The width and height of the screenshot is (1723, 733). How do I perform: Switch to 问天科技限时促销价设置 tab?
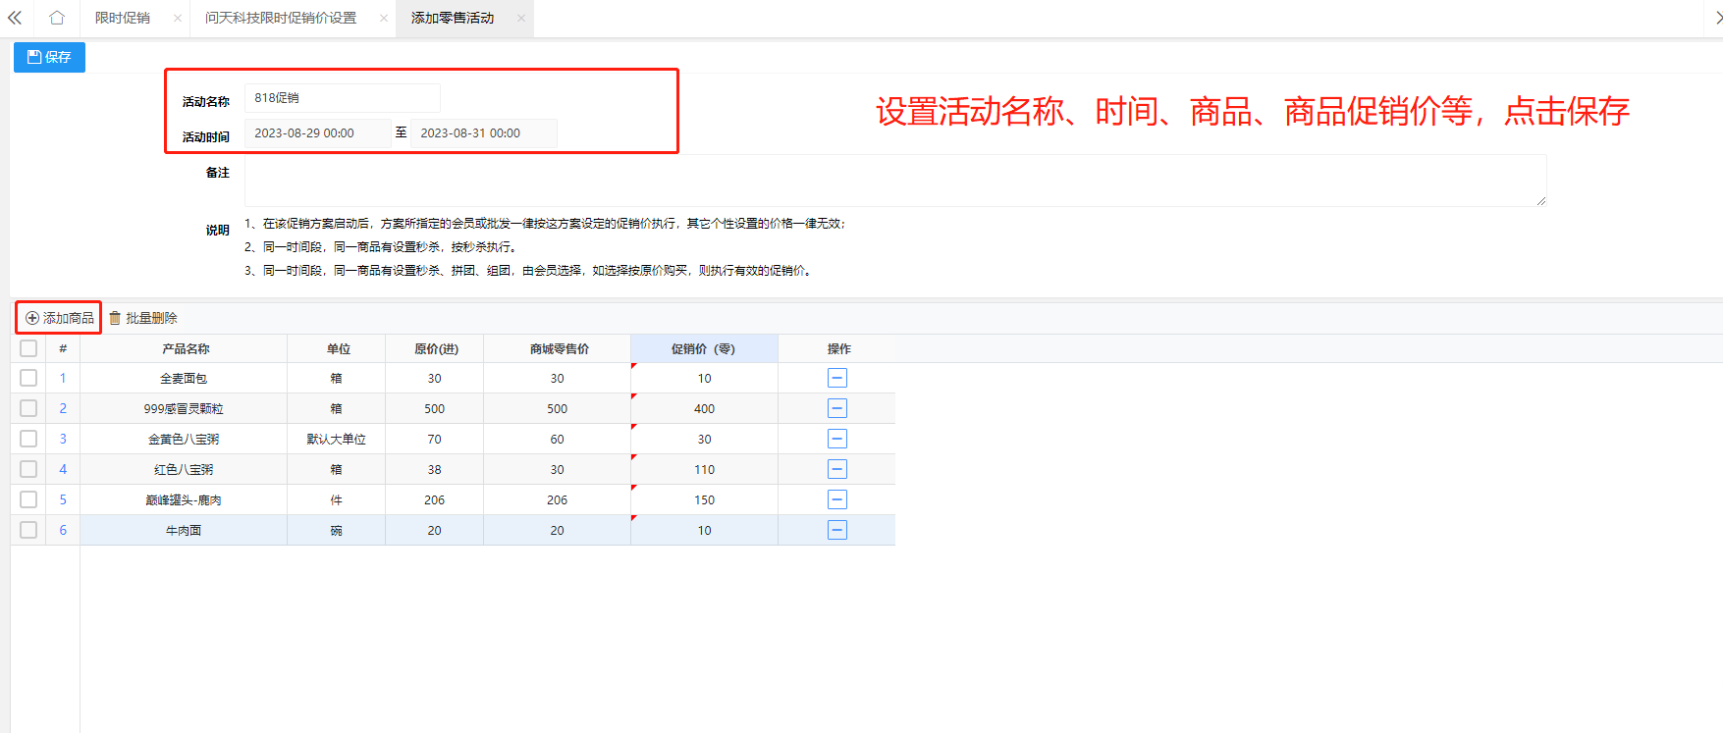[281, 18]
